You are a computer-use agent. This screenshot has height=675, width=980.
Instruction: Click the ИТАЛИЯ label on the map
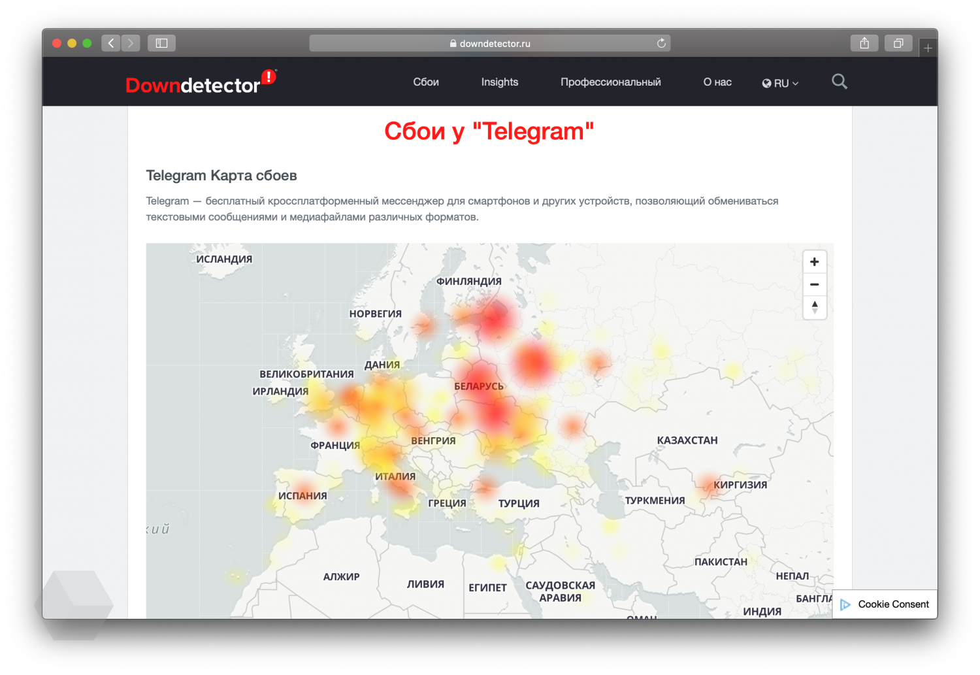click(395, 476)
